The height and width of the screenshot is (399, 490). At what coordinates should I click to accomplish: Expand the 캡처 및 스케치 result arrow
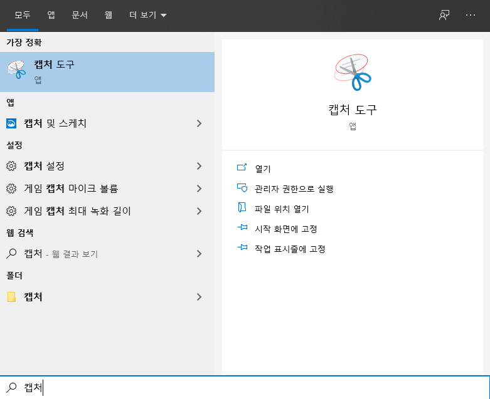coord(199,123)
